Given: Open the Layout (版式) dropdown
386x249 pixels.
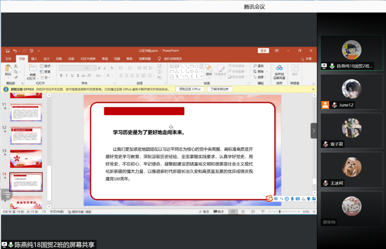Looking at the screenshot, I should click(46, 66).
